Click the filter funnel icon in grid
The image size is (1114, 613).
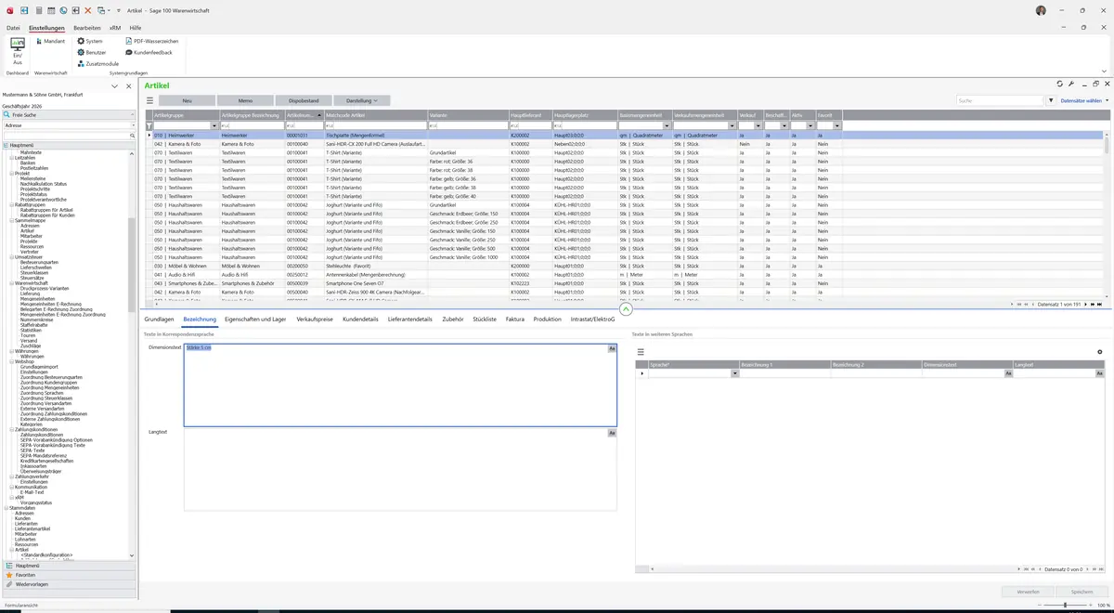pos(149,125)
